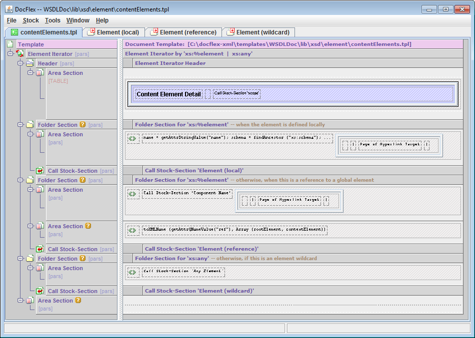The image size is (475, 338).
Task: Click the expression icon beside toXMLName formula
Action: 133,230
